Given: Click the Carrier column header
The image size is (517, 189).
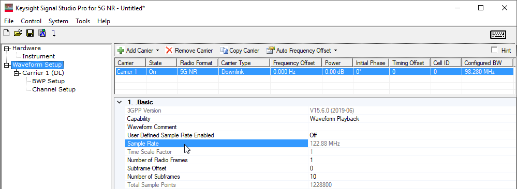Looking at the screenshot, I should pyautogui.click(x=130, y=62).
